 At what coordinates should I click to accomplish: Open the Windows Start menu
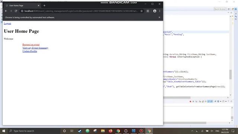pyautogui.click(x=4, y=131)
